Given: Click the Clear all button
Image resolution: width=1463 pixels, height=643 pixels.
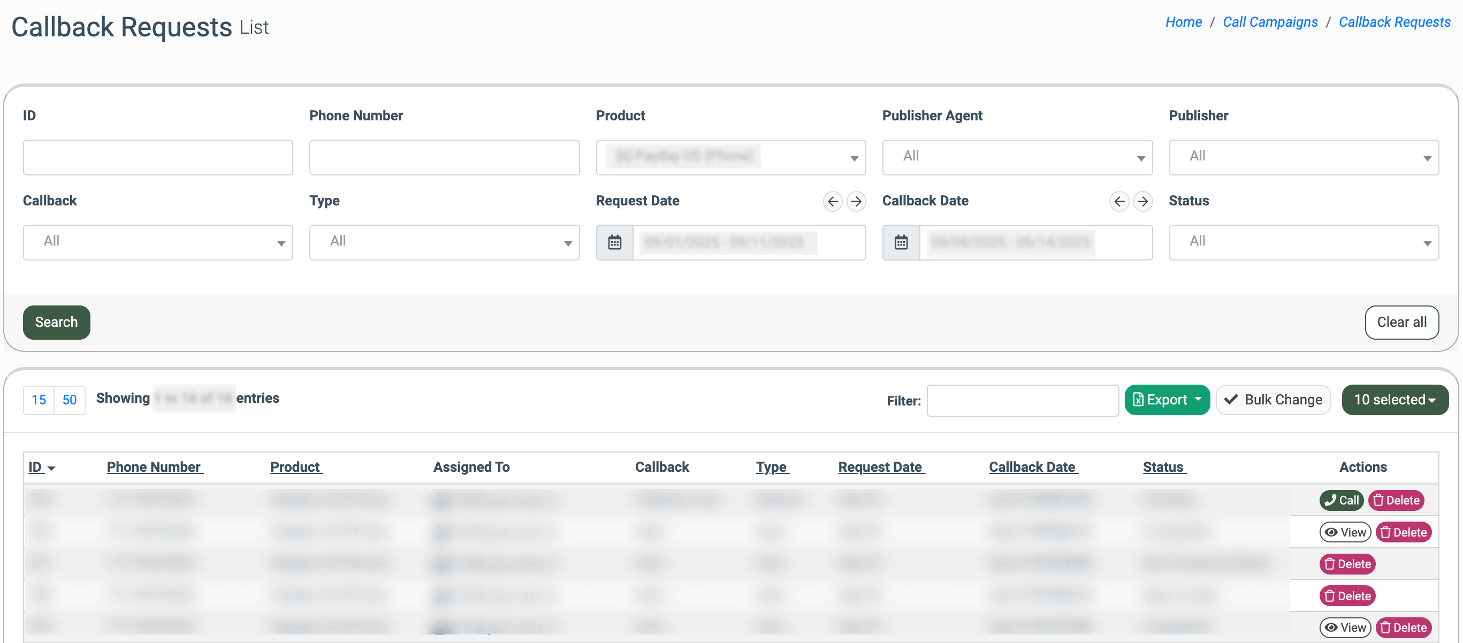Looking at the screenshot, I should point(1401,322).
